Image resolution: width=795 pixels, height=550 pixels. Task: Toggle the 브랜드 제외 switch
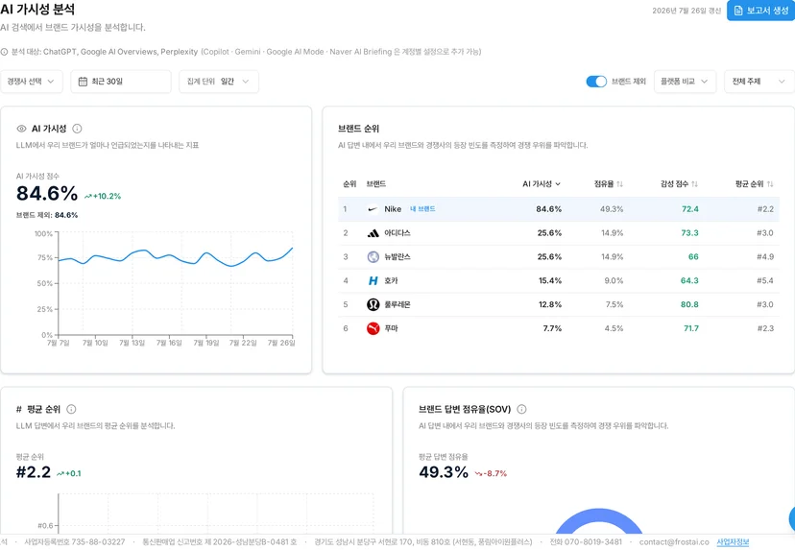(x=596, y=81)
